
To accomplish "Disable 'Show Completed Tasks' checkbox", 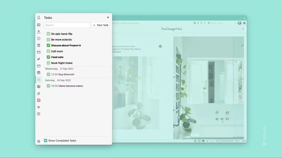I will click(46, 141).
